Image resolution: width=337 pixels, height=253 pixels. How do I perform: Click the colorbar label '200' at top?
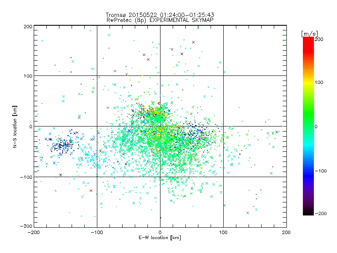click(319, 39)
